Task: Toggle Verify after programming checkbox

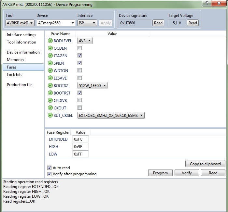Action: pyautogui.click(x=49, y=174)
